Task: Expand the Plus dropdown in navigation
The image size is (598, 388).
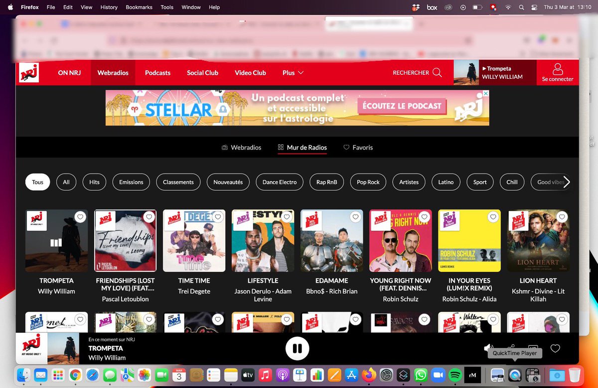Action: tap(293, 73)
